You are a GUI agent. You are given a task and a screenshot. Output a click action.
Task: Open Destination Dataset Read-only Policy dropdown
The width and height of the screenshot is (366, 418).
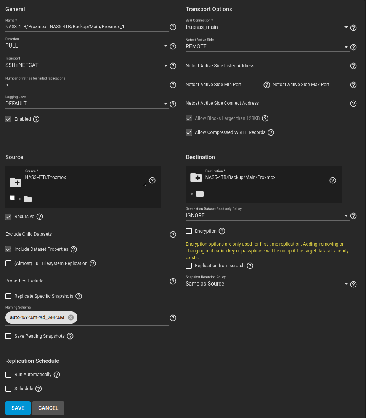point(268,216)
